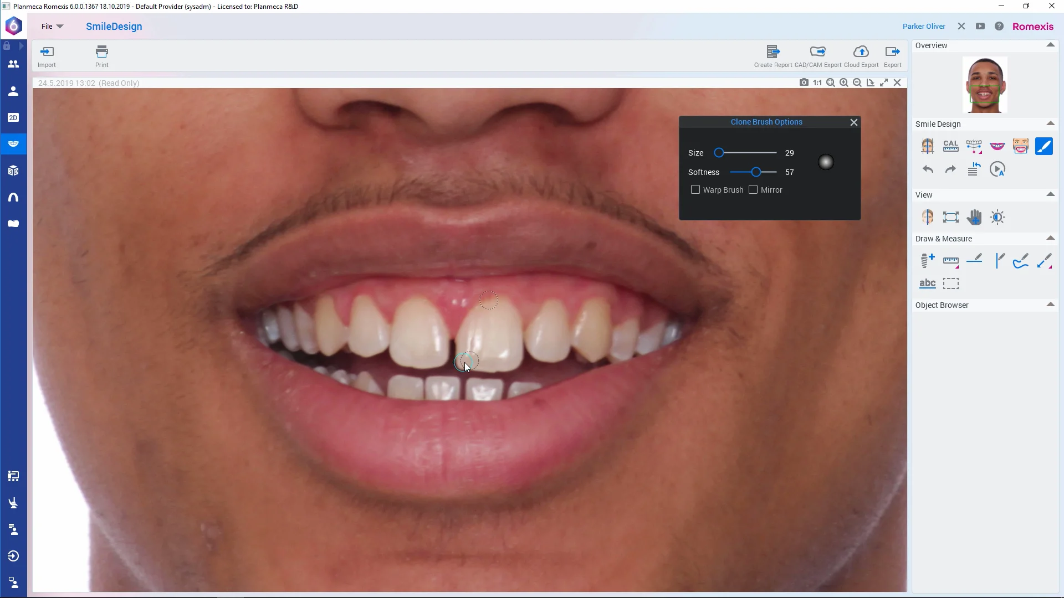Open the brightness and contrast adjustment tool
The width and height of the screenshot is (1064, 598).
click(997, 217)
